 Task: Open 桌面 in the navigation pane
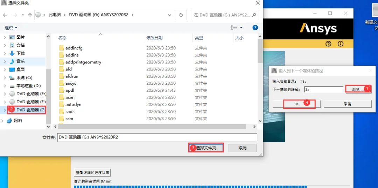20,70
